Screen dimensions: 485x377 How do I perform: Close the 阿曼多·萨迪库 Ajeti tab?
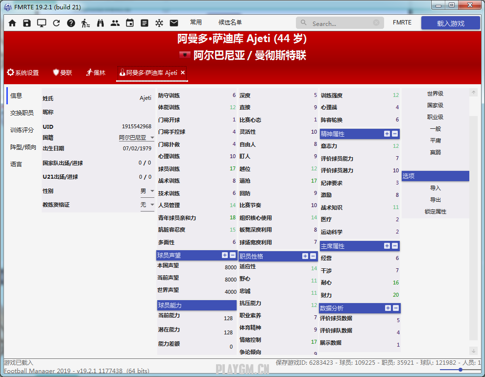pos(183,72)
